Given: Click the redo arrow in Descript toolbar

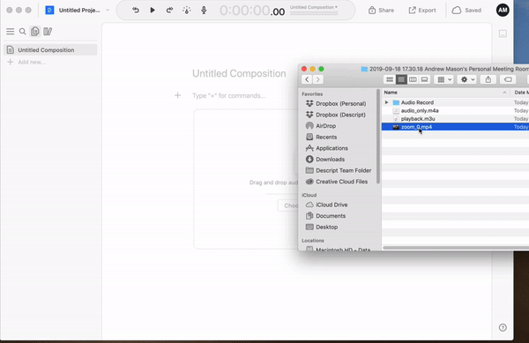Looking at the screenshot, I should click(x=169, y=10).
